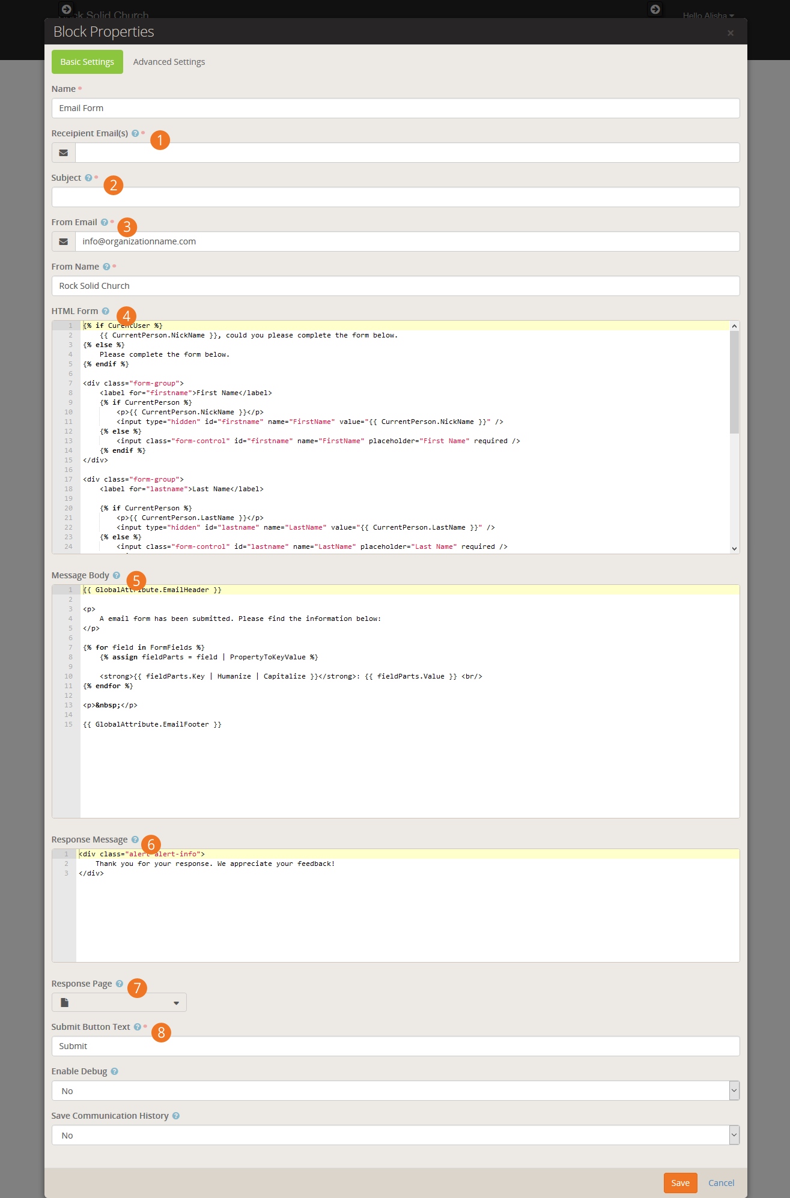Click arrow icon in top left header
Viewport: 790px width, 1198px height.
coord(67,9)
